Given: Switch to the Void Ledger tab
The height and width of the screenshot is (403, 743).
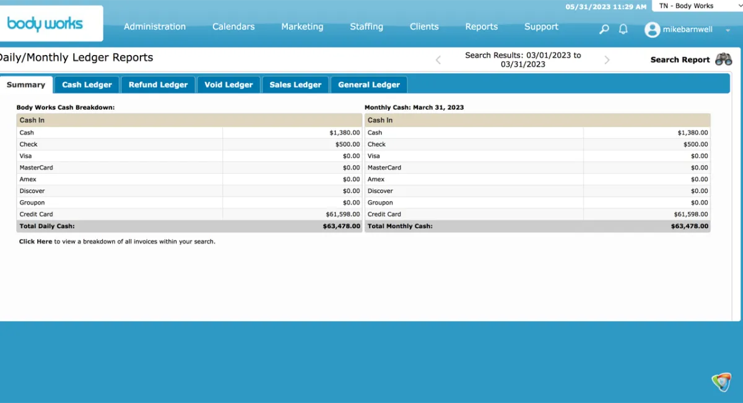Looking at the screenshot, I should coord(228,85).
